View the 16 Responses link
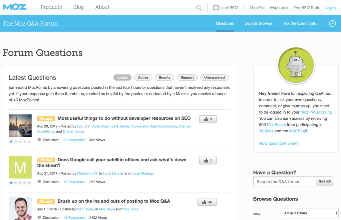 [74, 182]
